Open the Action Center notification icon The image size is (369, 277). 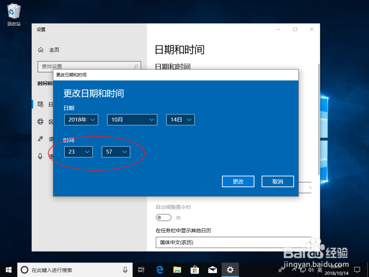click(x=357, y=270)
